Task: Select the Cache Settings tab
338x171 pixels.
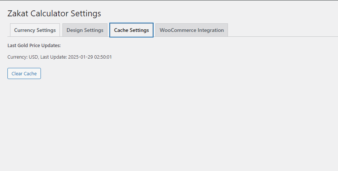Action: click(132, 30)
